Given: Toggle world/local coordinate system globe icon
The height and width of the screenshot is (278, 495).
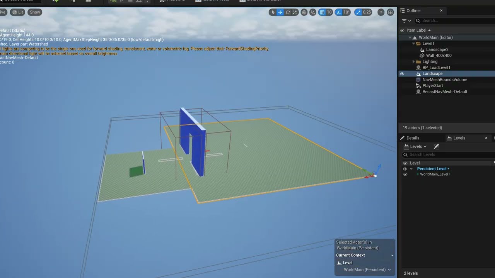Looking at the screenshot, I should (304, 12).
